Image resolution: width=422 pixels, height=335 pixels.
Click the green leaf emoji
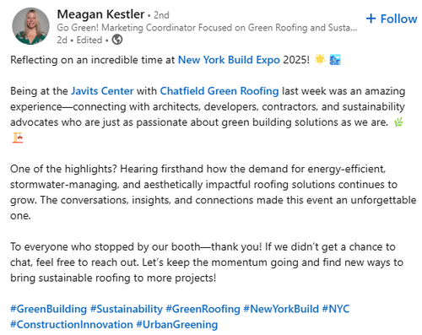click(x=398, y=122)
